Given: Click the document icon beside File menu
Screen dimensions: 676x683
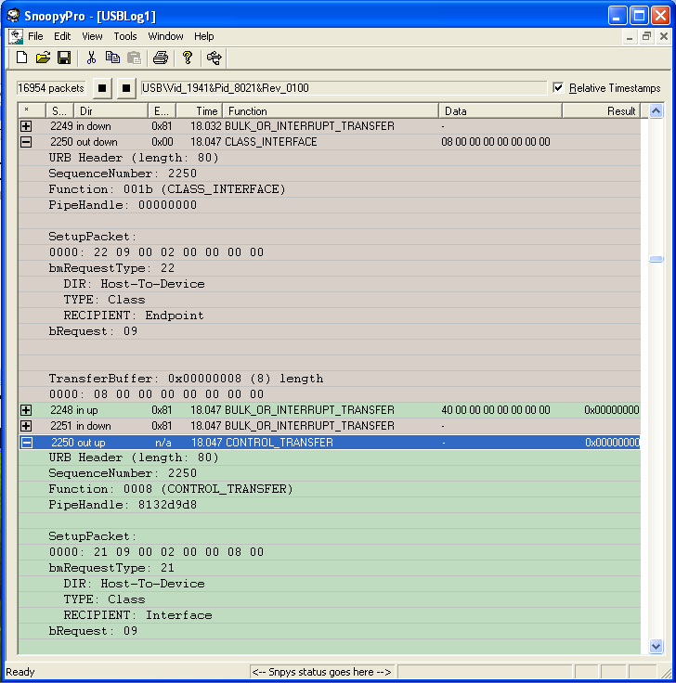Looking at the screenshot, I should [x=16, y=36].
